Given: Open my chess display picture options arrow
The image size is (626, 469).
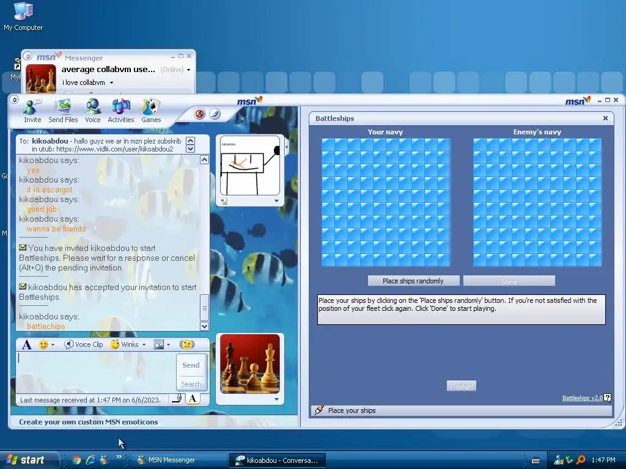Looking at the screenshot, I should tap(276, 399).
